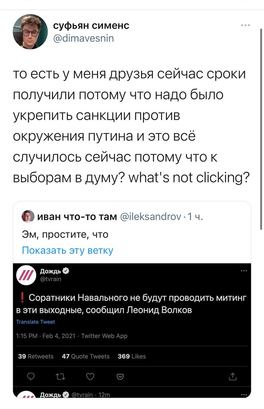The height and width of the screenshot is (409, 264).
Task: Tap Показать эту ветку link
Action: coord(68,250)
